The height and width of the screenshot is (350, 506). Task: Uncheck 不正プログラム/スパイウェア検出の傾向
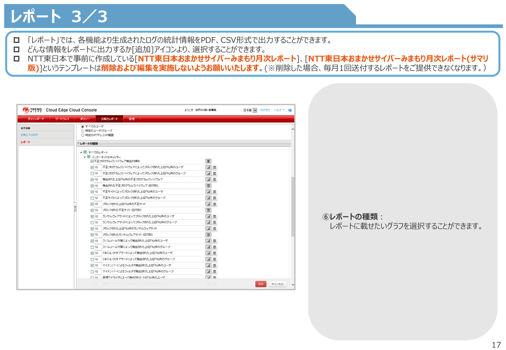pos(92,161)
